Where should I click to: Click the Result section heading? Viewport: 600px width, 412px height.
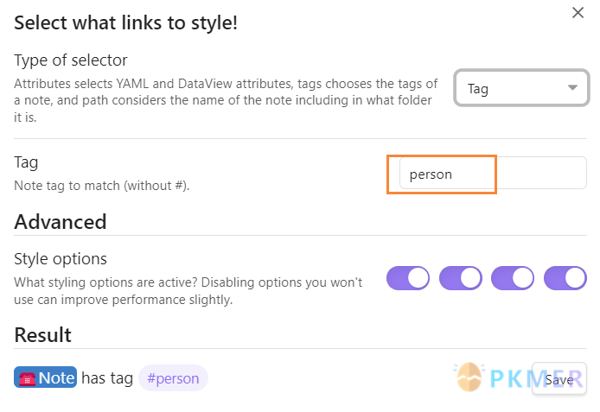(43, 335)
